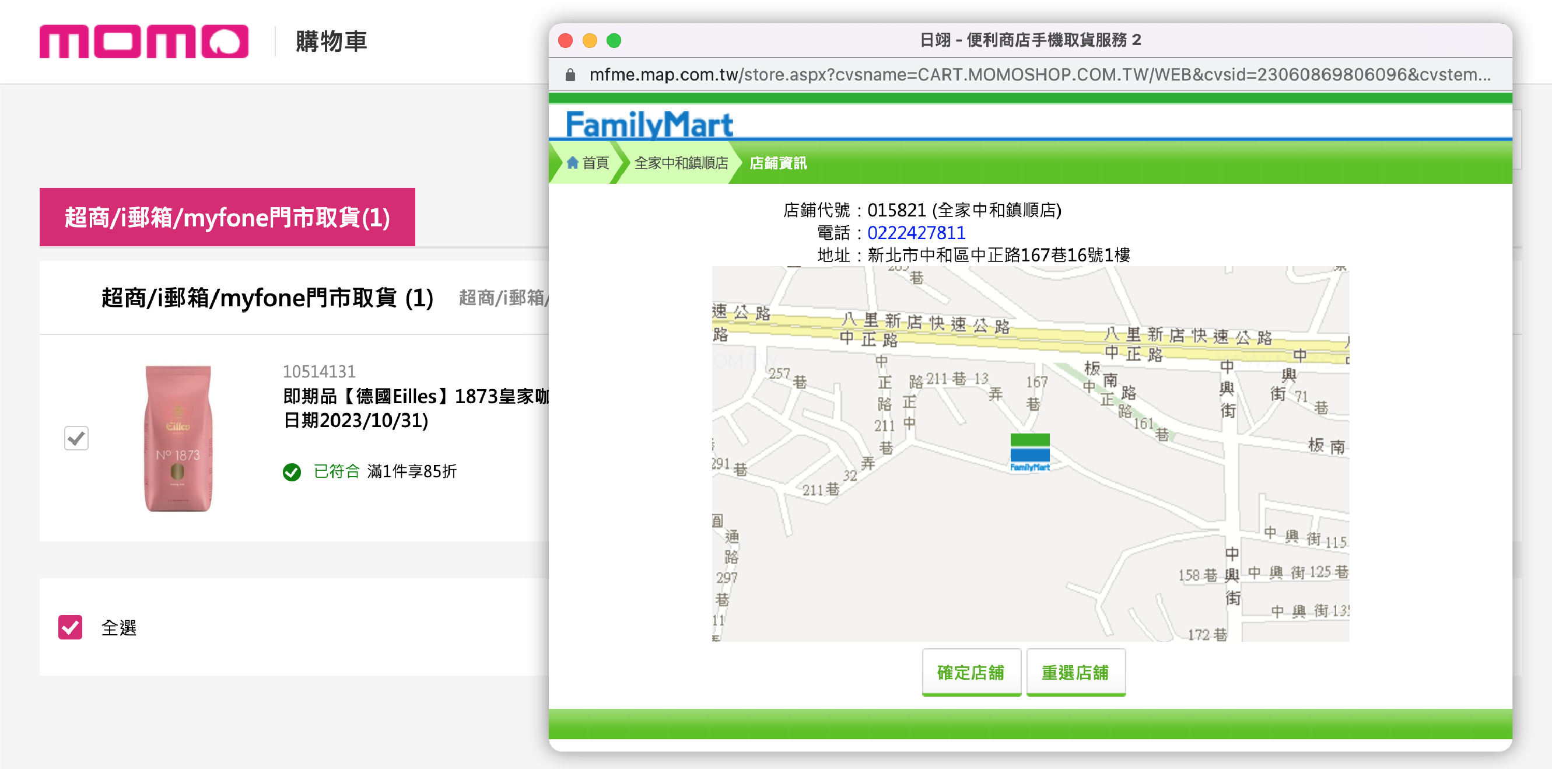Viewport: 1552px width, 769px height.
Task: Click the green checkmark 已符合 icon
Action: click(x=292, y=472)
